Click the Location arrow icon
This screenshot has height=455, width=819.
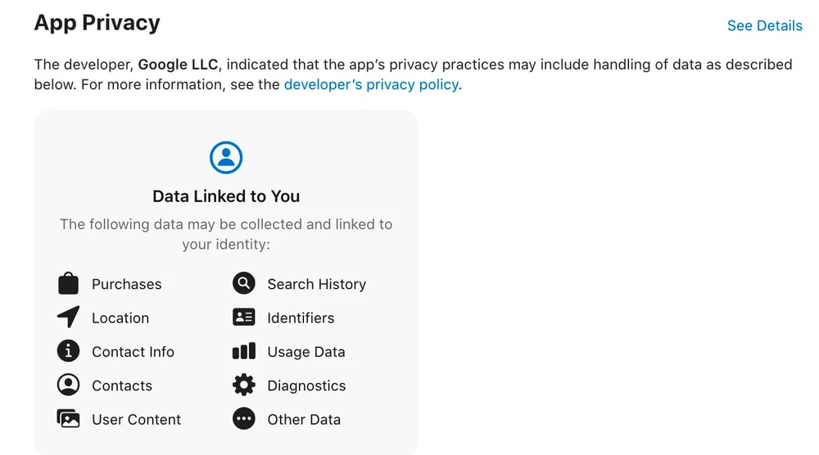(x=68, y=318)
